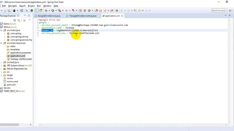Click the Open Type icon
Image resolution: width=234 pixels, height=131 pixels.
97,11
